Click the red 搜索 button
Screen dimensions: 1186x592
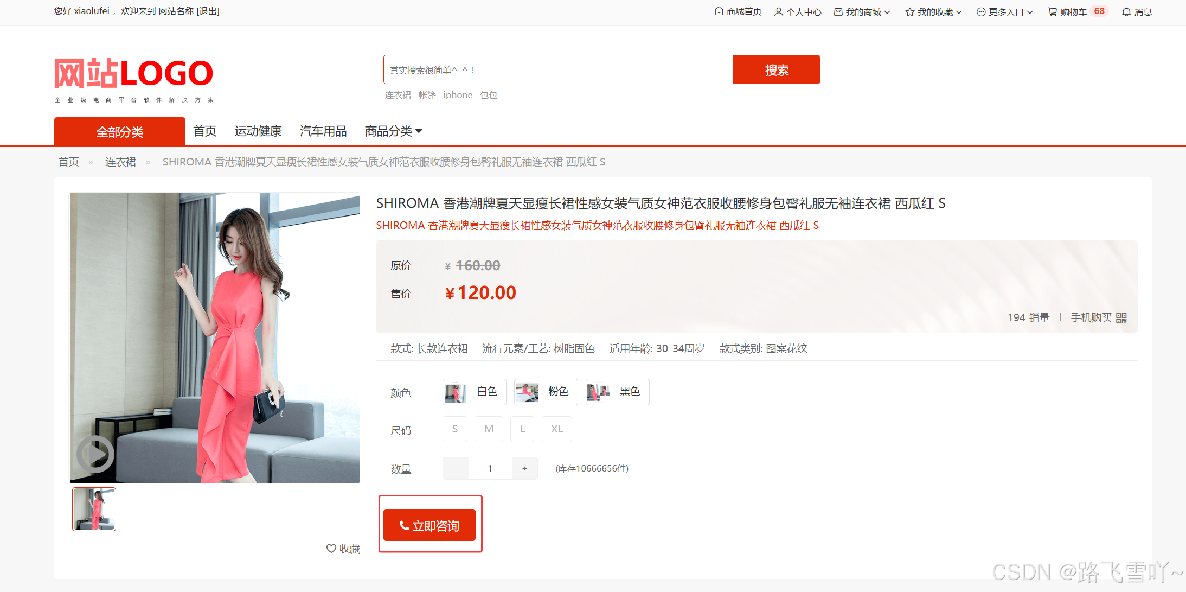click(777, 69)
